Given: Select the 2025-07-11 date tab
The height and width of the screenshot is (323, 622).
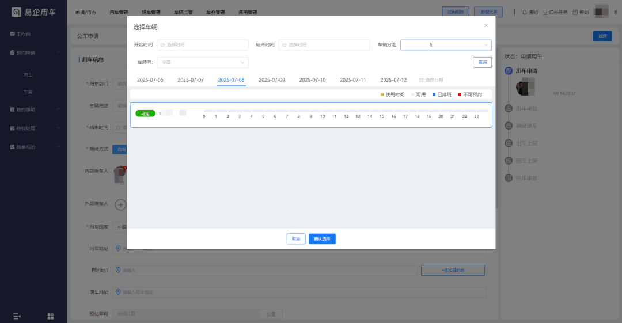Looking at the screenshot, I should [352, 80].
